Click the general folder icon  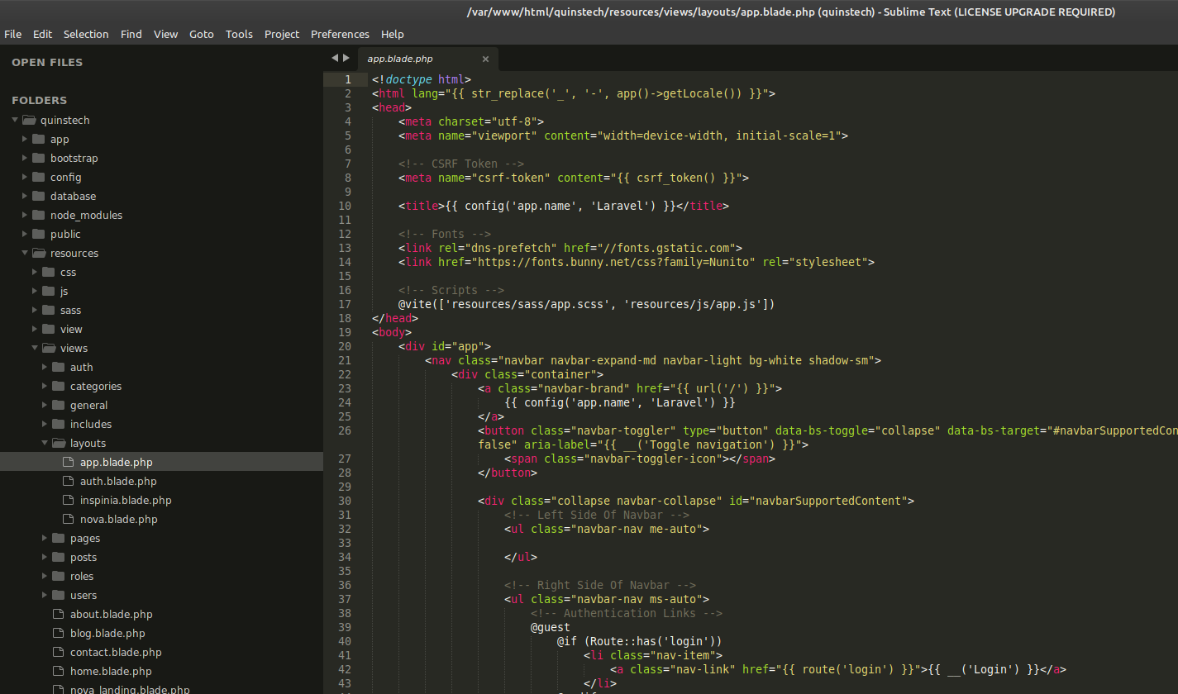[58, 405]
